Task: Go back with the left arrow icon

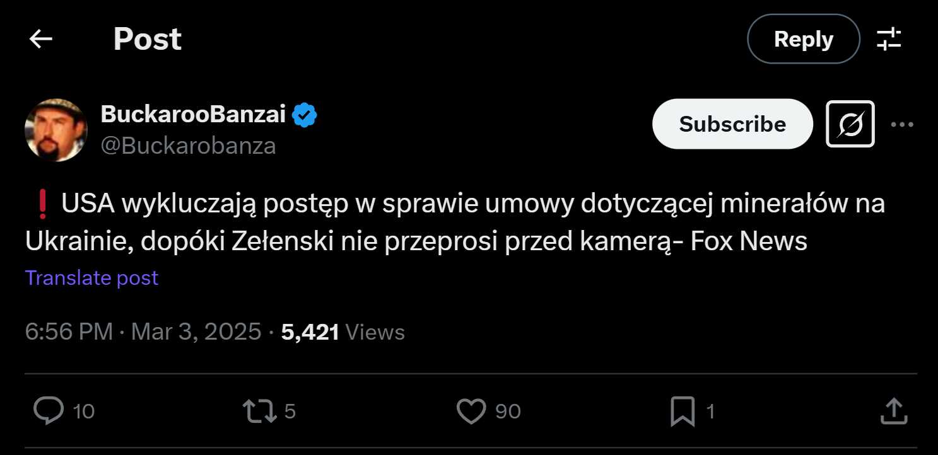Action: [41, 39]
